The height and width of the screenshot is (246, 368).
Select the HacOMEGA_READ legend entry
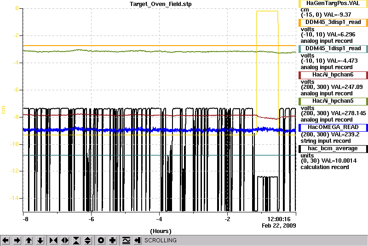coord(333,128)
